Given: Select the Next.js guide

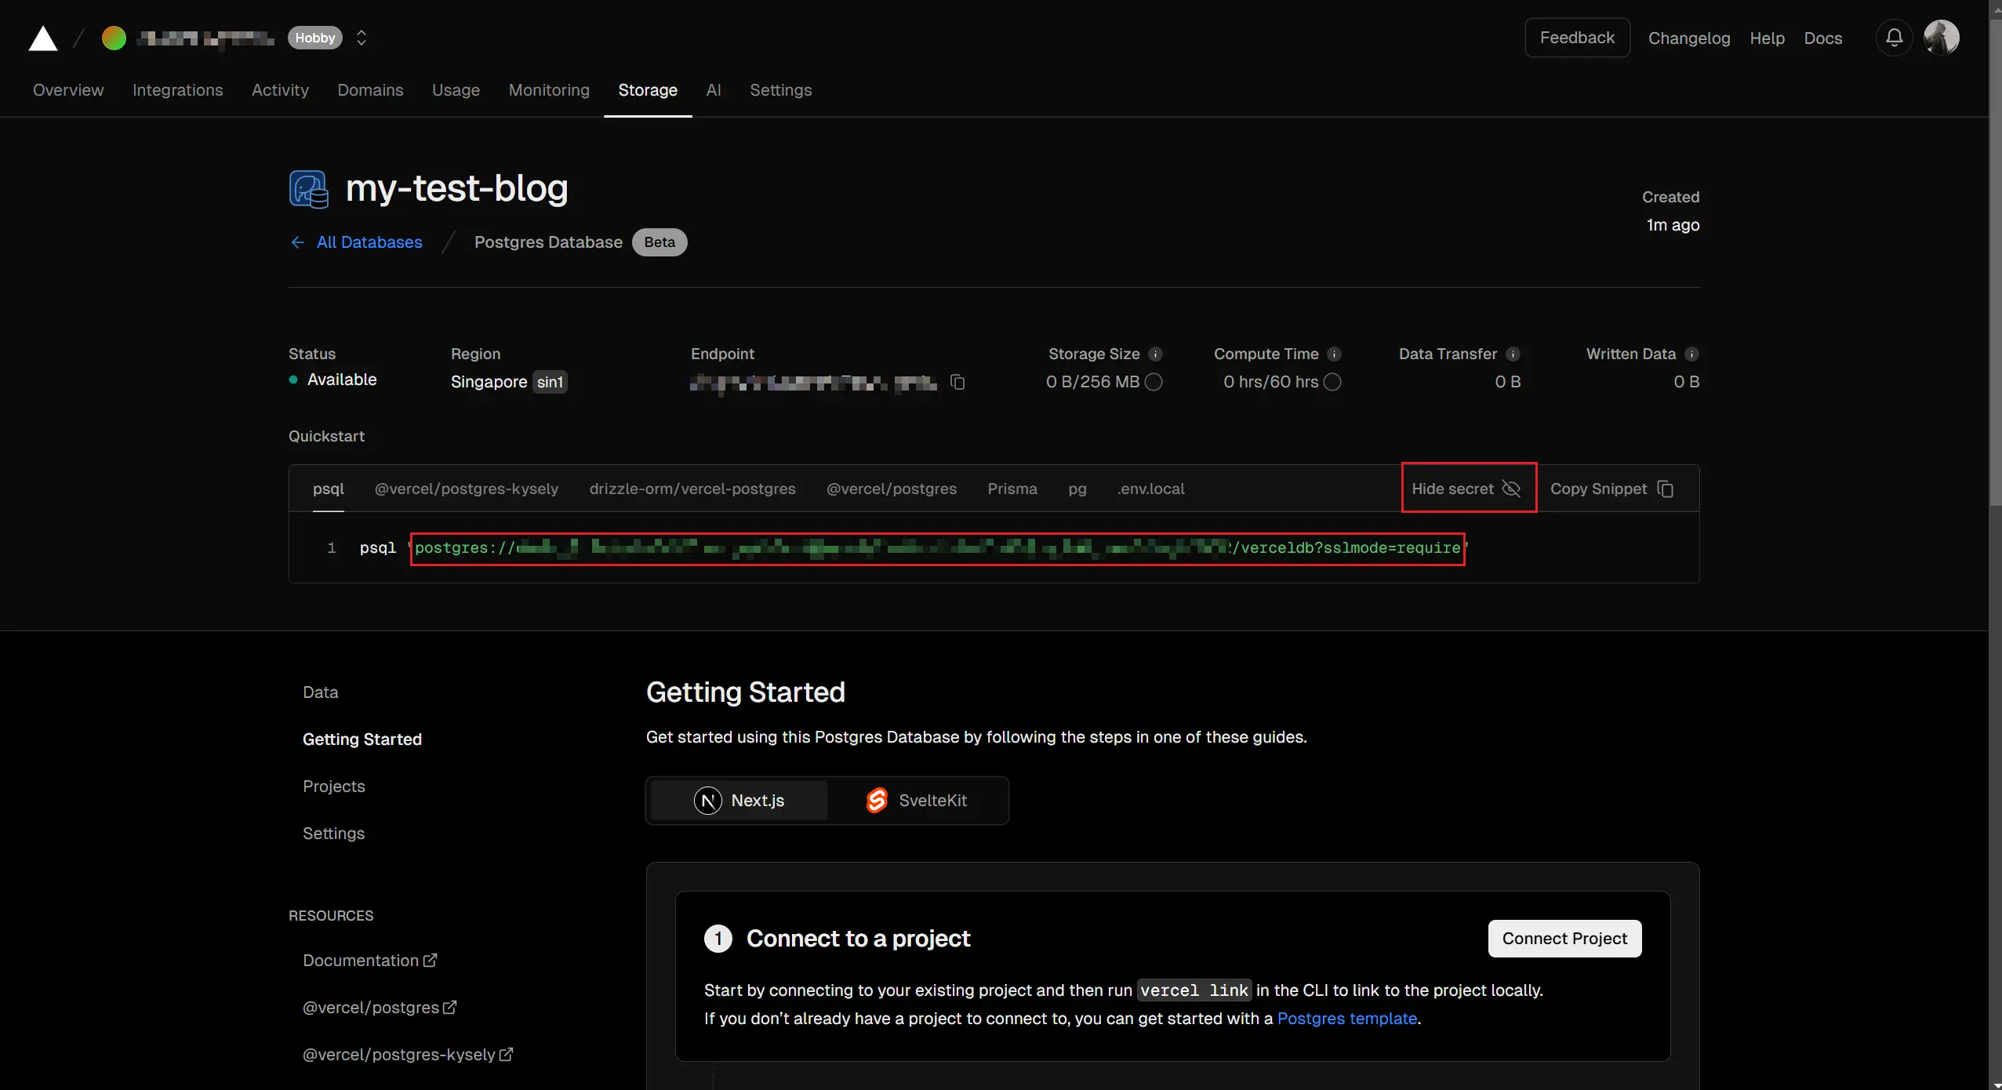Looking at the screenshot, I should (739, 801).
